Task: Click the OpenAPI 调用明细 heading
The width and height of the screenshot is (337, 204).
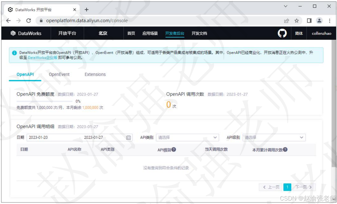Action: coord(36,126)
